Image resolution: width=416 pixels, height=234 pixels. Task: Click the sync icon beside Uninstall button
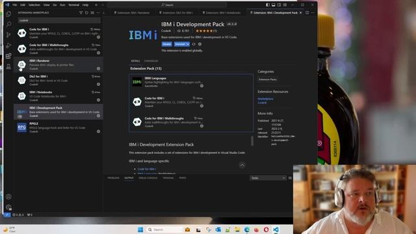(194, 44)
